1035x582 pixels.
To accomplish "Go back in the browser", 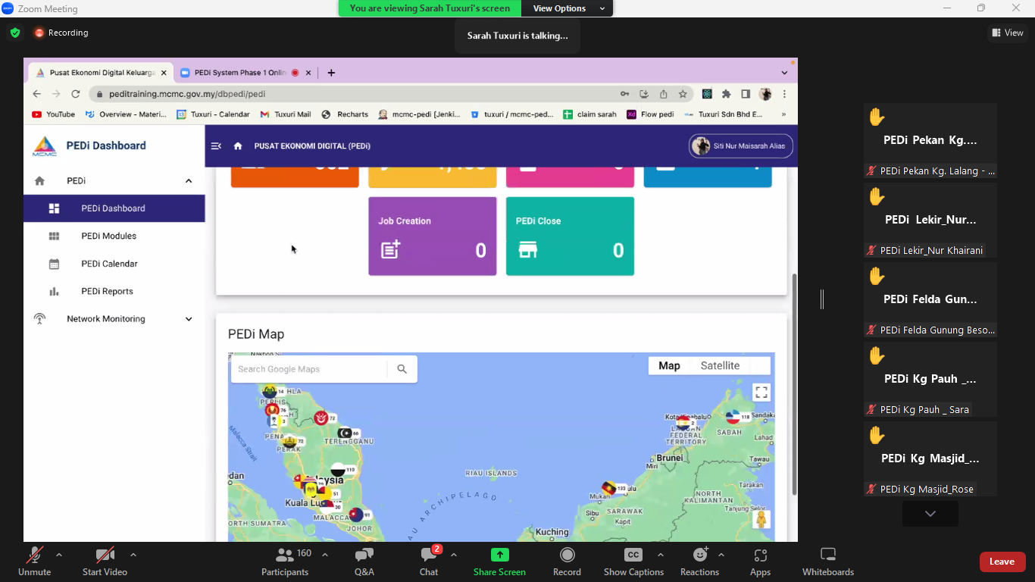I will point(36,94).
